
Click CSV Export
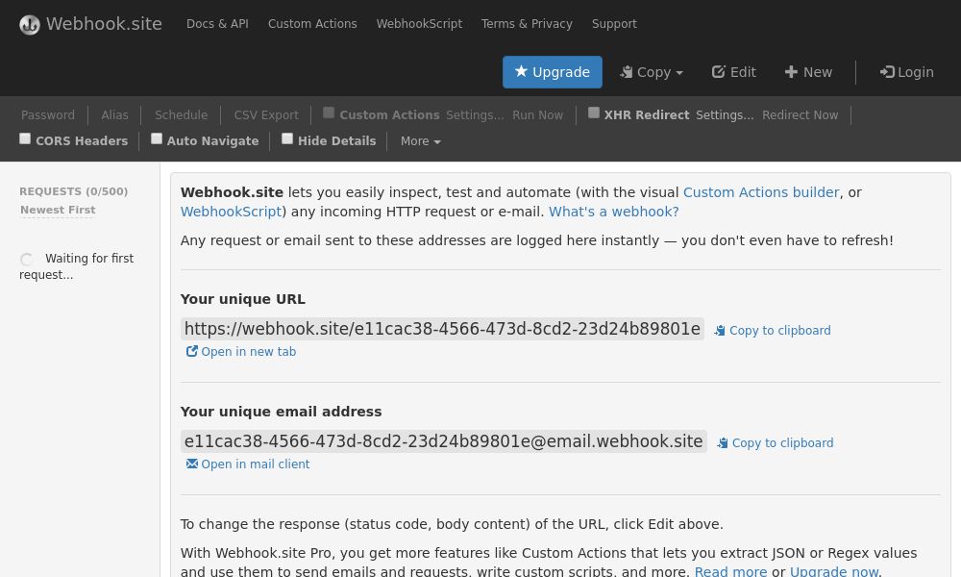click(266, 115)
